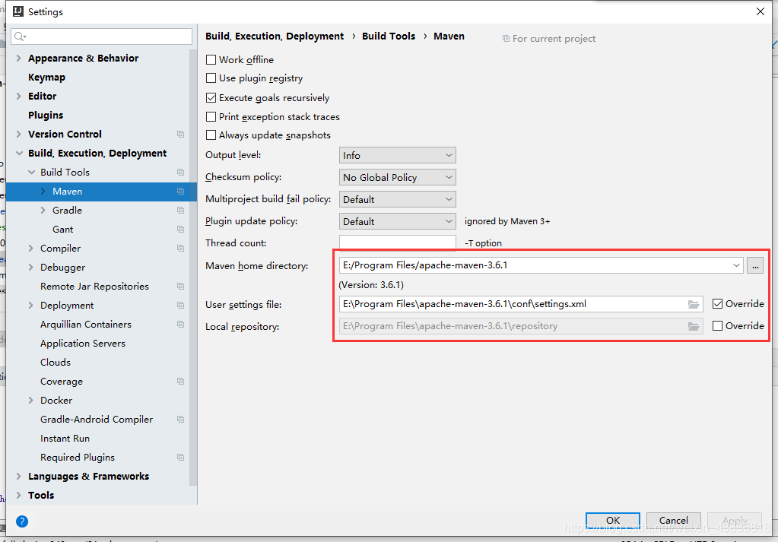This screenshot has height=542, width=778.
Task: Open Multiproject build fail policy dropdown
Action: [x=398, y=199]
